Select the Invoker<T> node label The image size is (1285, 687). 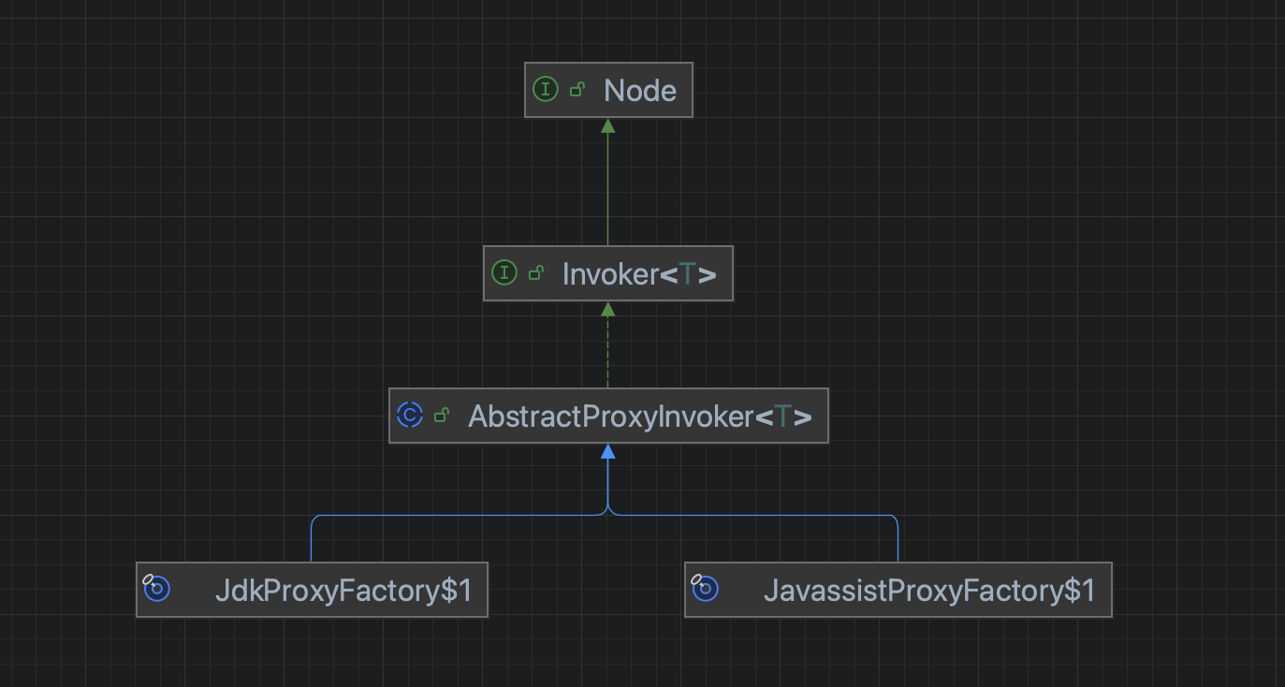[x=639, y=273]
